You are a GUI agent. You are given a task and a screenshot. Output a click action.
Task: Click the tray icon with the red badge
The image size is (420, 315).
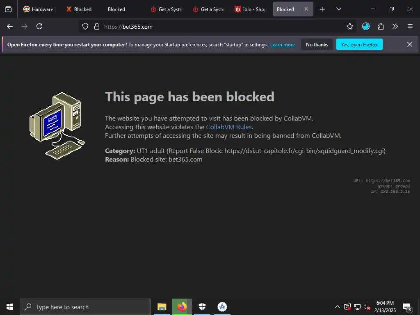pyautogui.click(x=347, y=307)
